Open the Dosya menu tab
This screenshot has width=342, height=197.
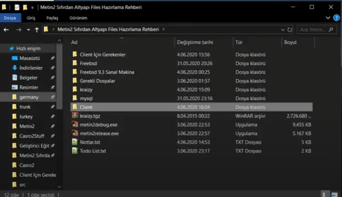click(10, 18)
